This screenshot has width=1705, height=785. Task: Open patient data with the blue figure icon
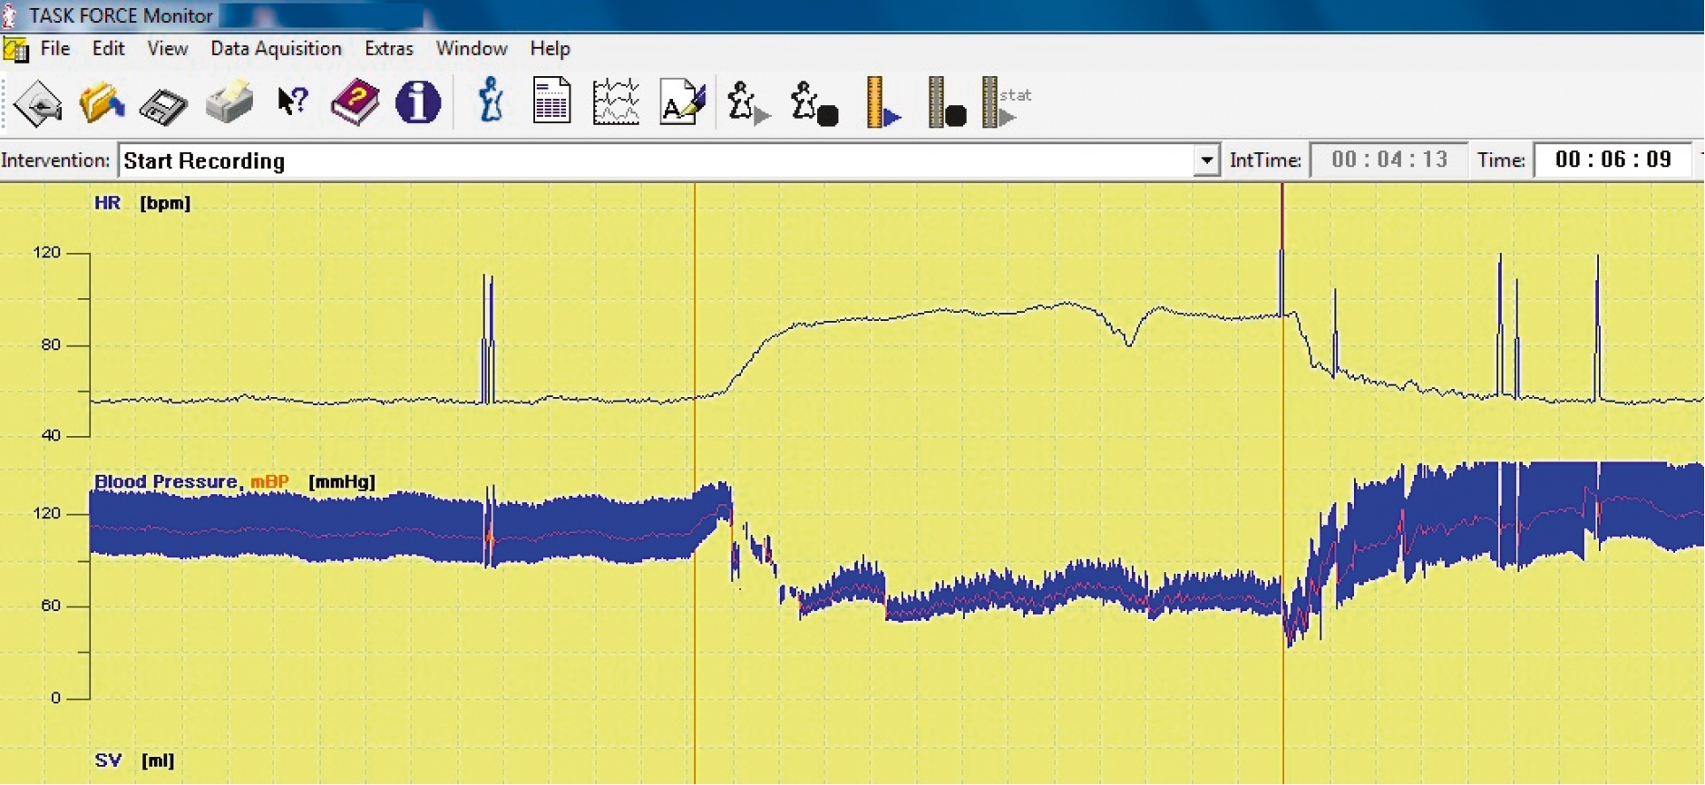click(x=491, y=101)
